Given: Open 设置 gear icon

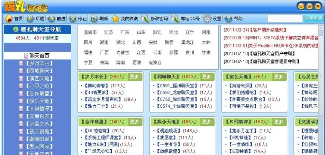Looking at the screenshot, I should coord(207,19).
